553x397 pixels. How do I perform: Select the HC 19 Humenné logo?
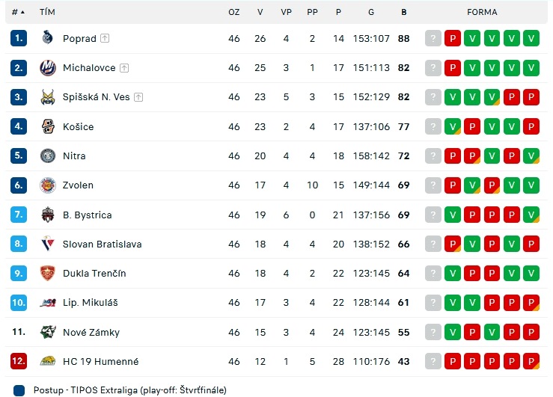tap(47, 361)
